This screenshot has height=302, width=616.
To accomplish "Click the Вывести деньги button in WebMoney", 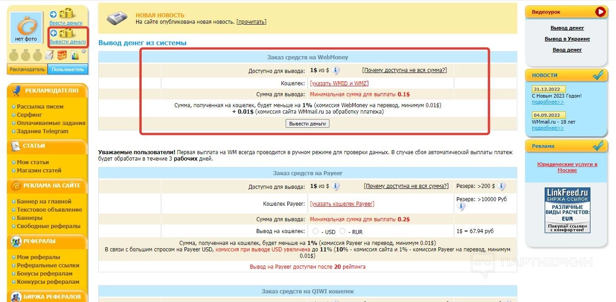I will pyautogui.click(x=308, y=124).
